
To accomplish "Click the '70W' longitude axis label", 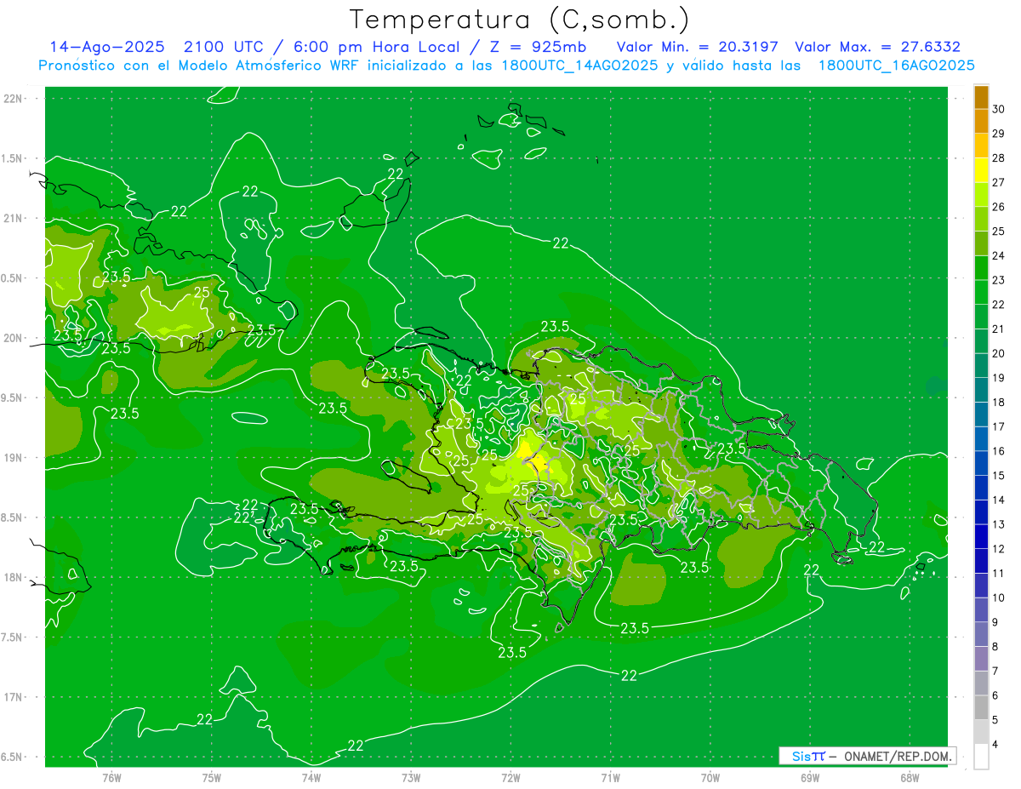I will coord(710,778).
